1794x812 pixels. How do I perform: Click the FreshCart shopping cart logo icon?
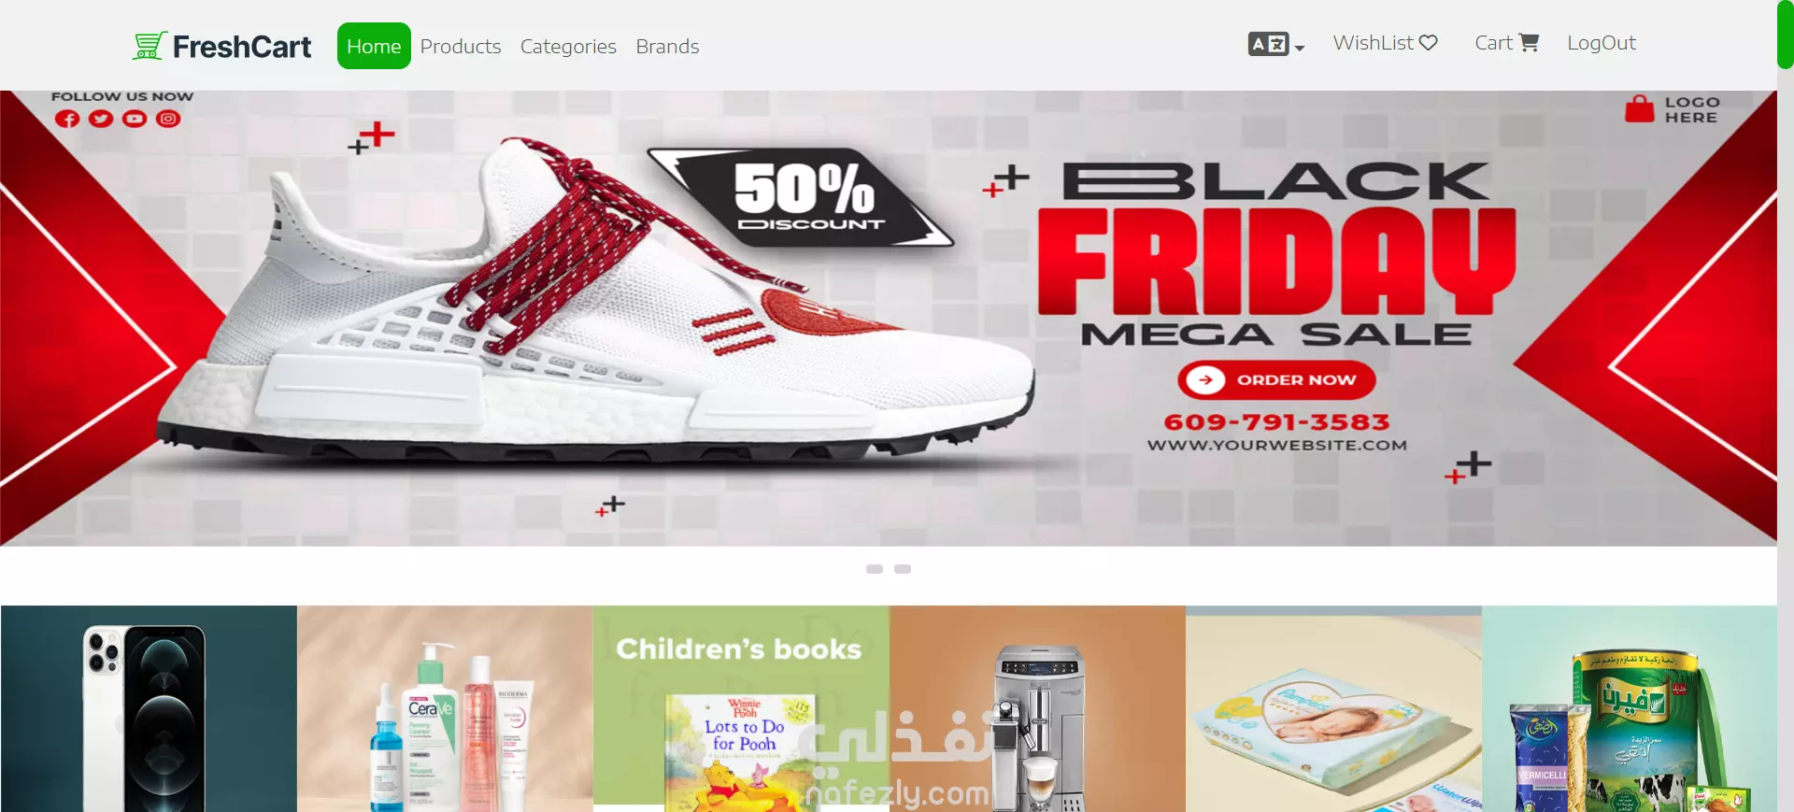149,46
